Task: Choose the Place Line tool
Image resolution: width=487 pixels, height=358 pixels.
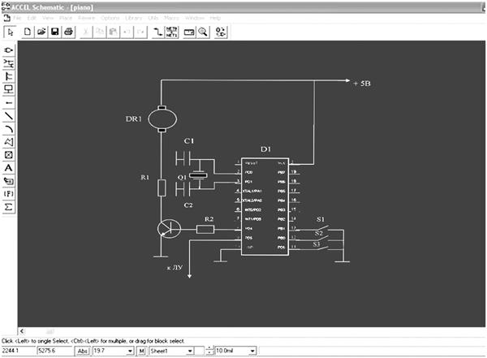Action: pos(9,116)
